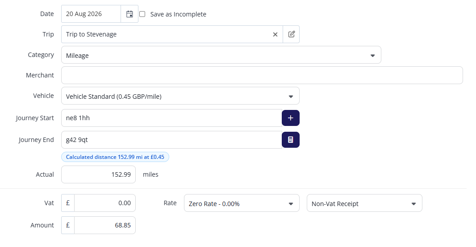Click the Rate label

[x=170, y=203]
